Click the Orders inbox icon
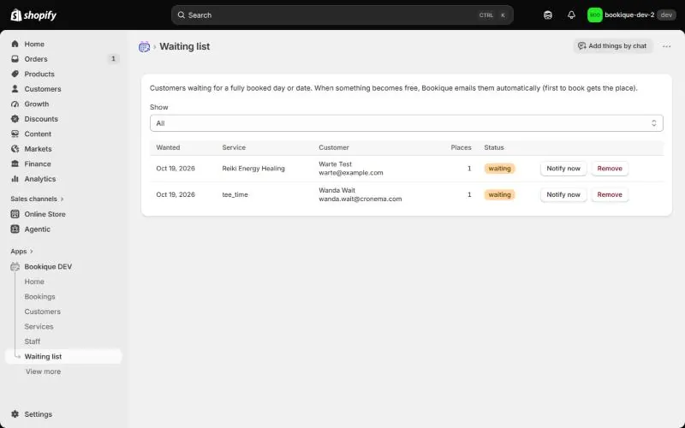The width and height of the screenshot is (685, 428). [15, 58]
